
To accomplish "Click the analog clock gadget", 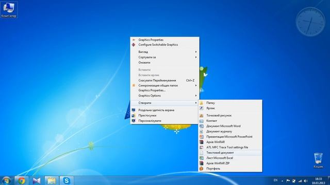I will 310,22.
